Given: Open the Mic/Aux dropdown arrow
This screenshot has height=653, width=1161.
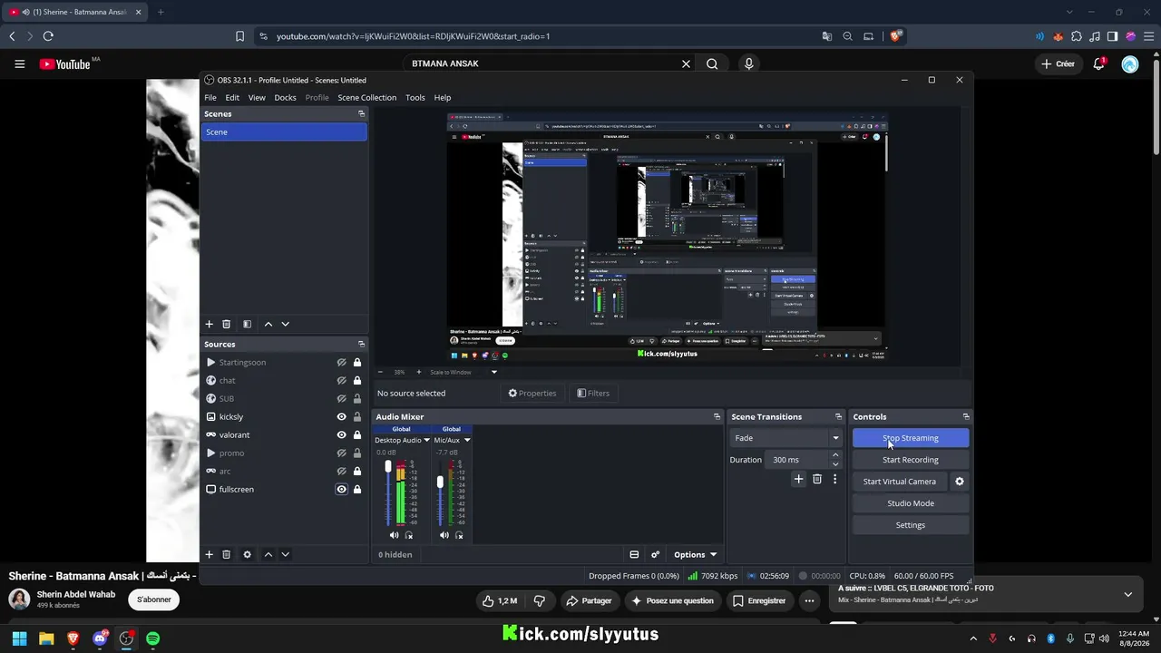Looking at the screenshot, I should pos(467,440).
